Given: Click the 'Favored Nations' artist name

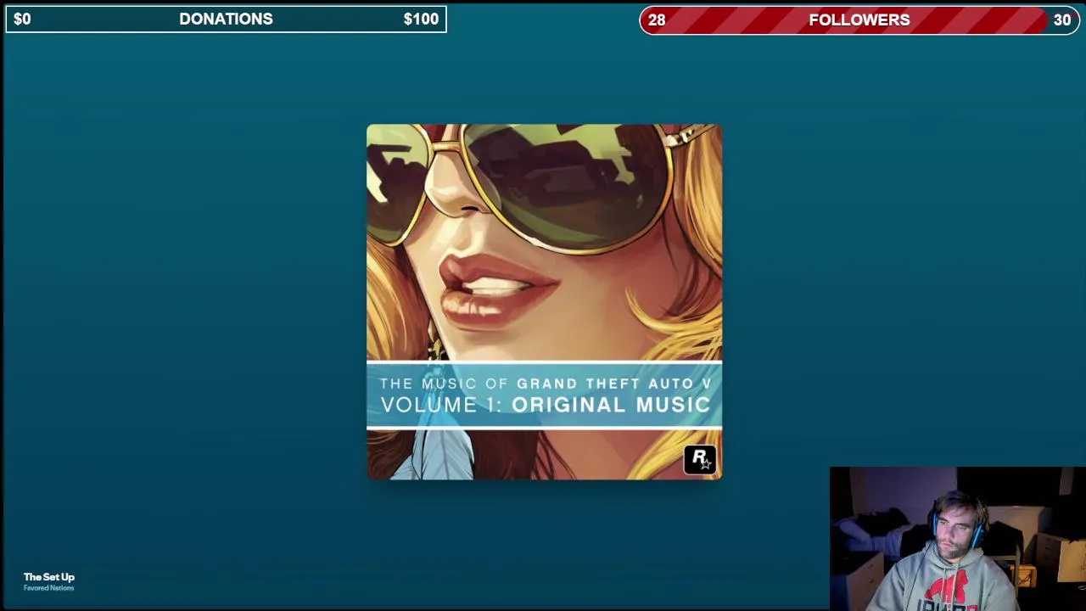Looking at the screenshot, I should (49, 588).
